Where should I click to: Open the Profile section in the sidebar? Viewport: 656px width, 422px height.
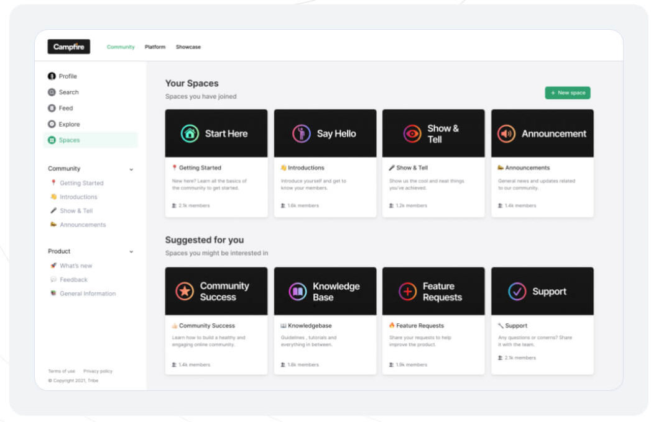52,76
